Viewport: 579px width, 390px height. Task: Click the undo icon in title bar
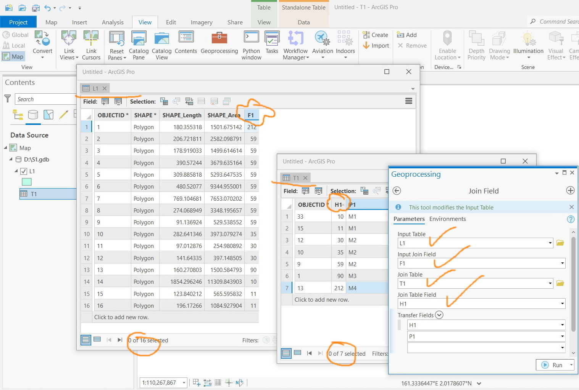pyautogui.click(x=47, y=8)
